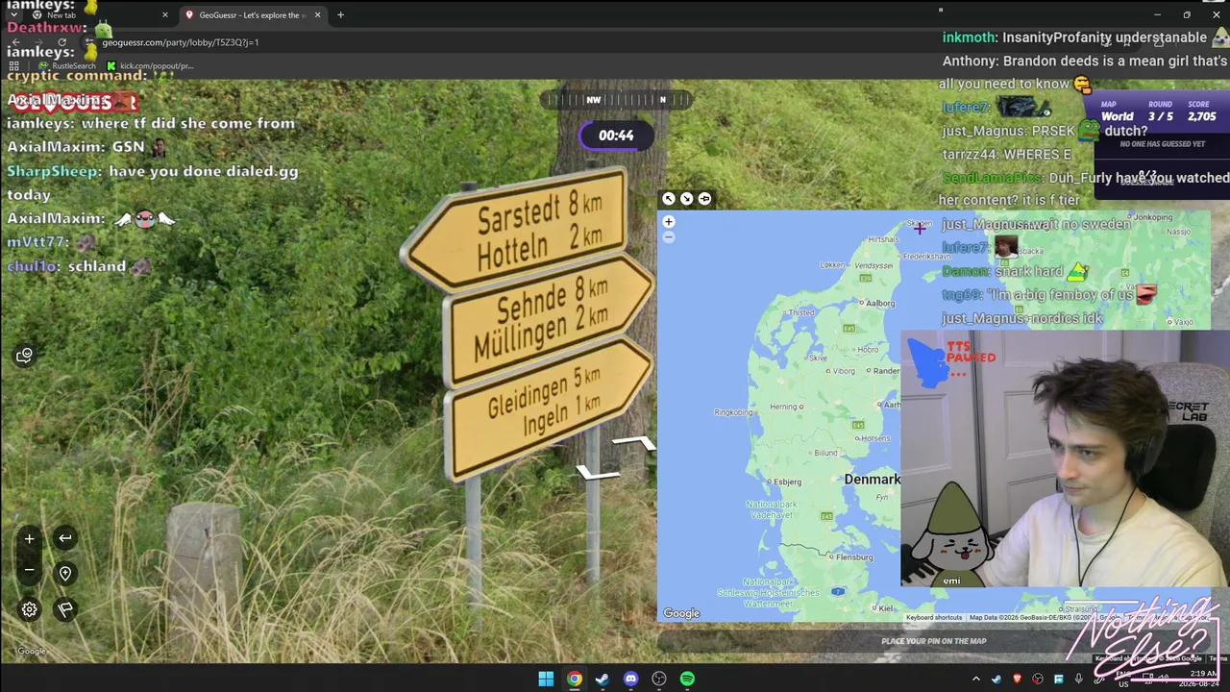Open Chrome from the taskbar
This screenshot has width=1230, height=692.
click(x=574, y=679)
